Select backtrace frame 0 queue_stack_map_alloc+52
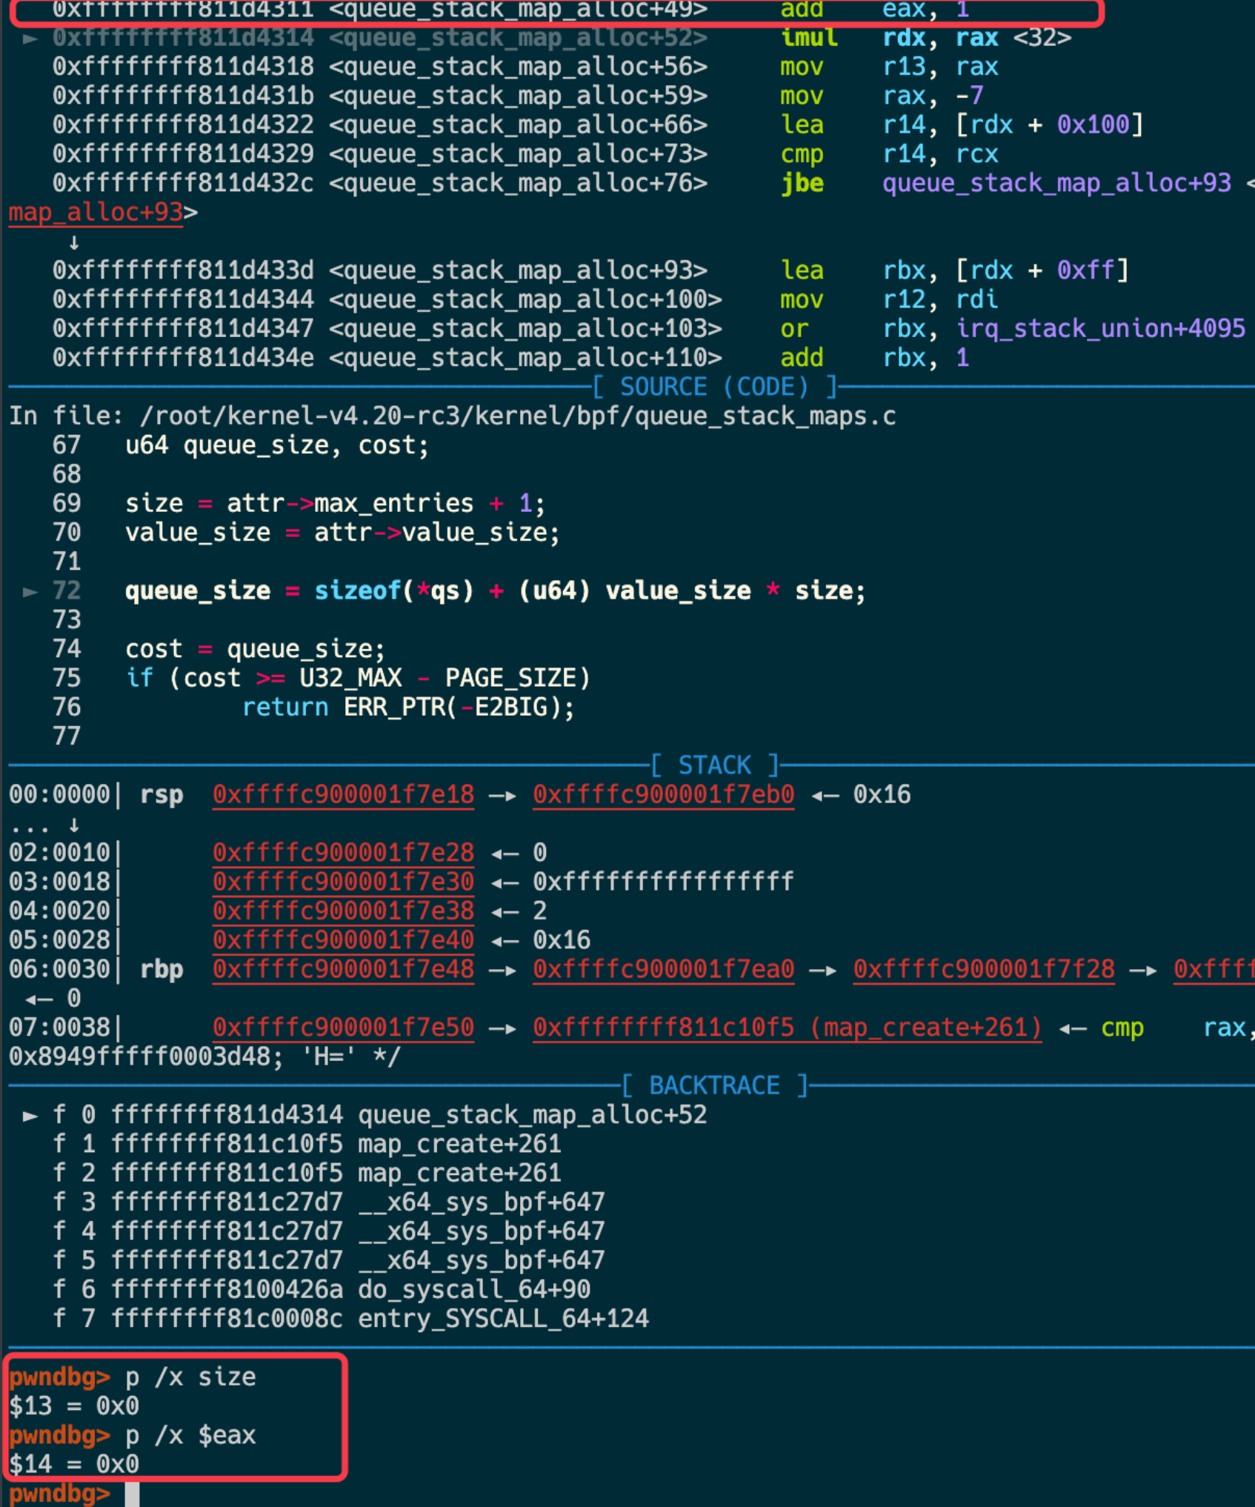This screenshot has width=1255, height=1507. coord(379,1115)
